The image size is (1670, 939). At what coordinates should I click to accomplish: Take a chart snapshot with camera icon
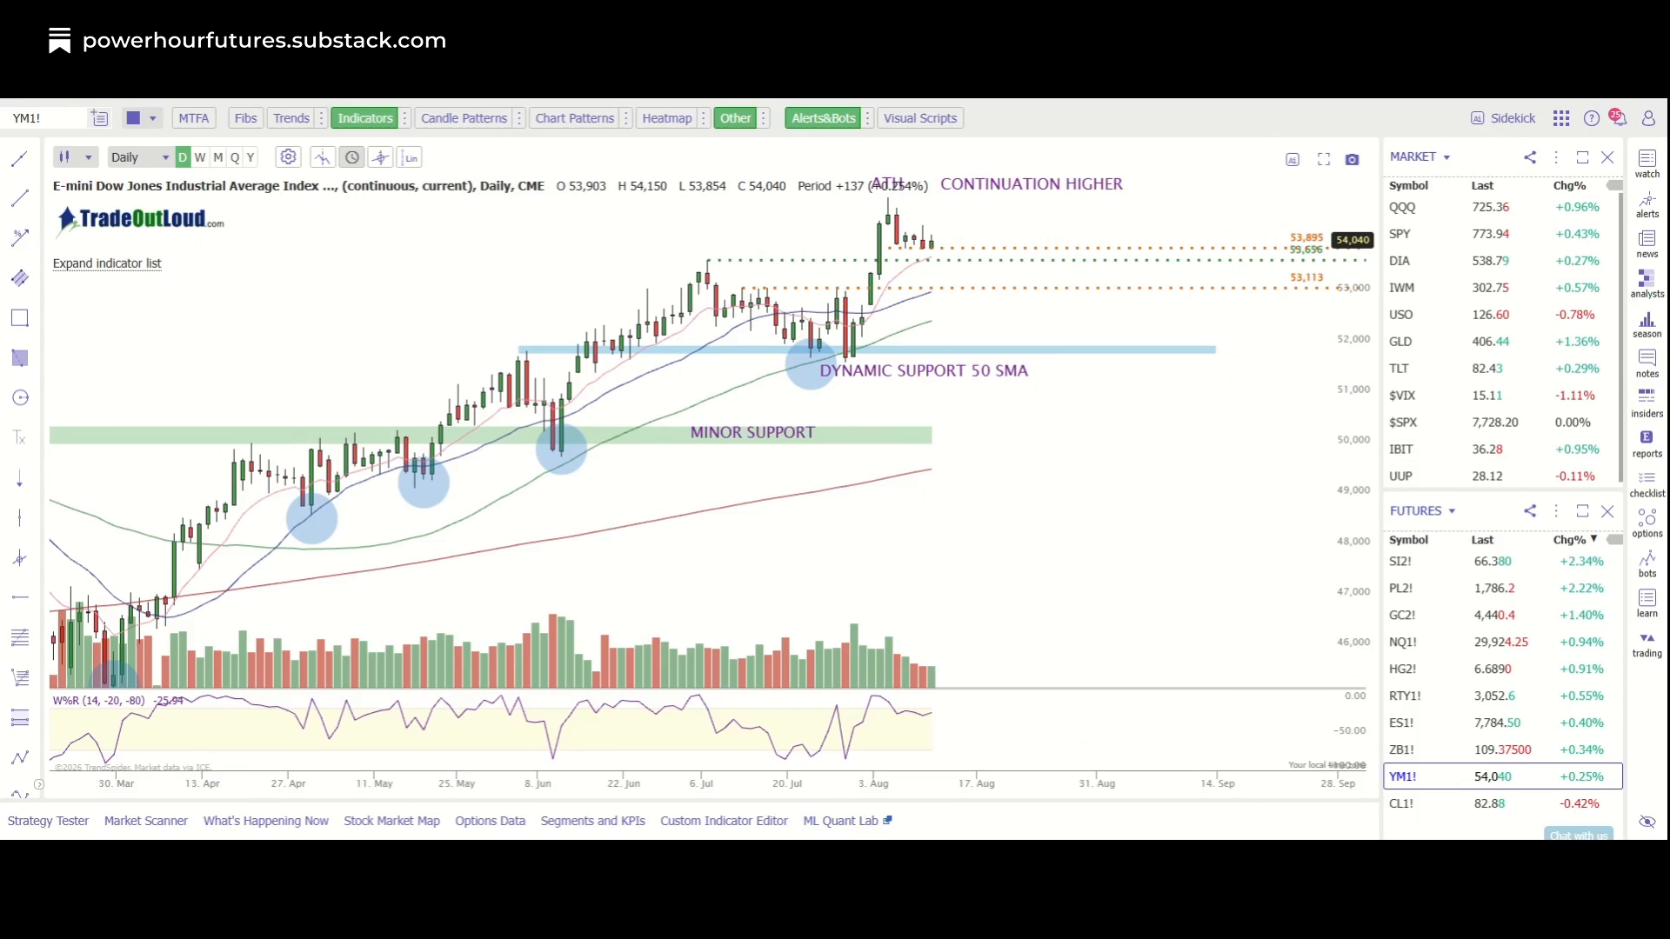(1352, 159)
